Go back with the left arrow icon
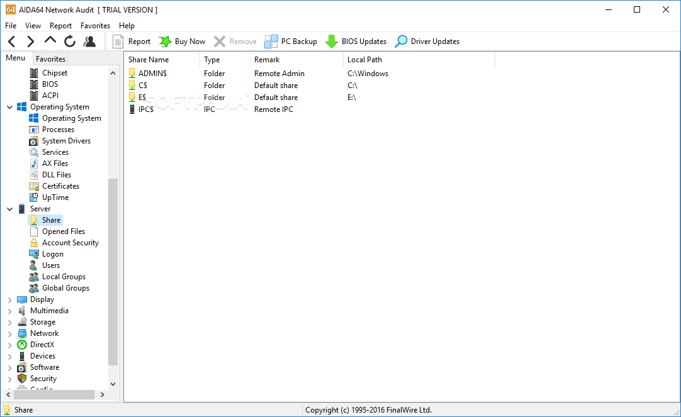681x417 pixels. (x=12, y=42)
